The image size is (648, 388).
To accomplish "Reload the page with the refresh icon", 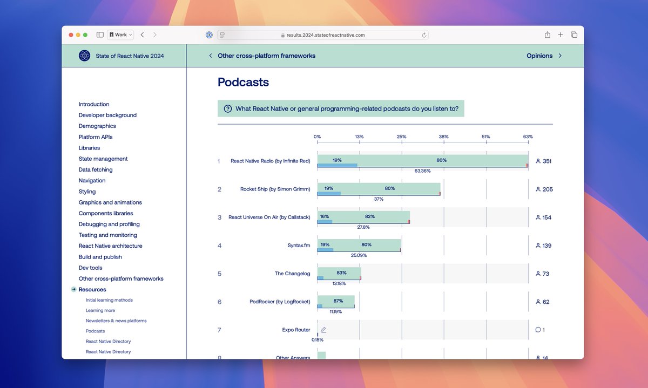I will coord(424,35).
